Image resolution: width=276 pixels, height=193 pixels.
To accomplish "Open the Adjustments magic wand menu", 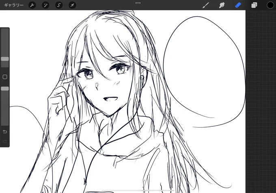I will tap(45, 5).
